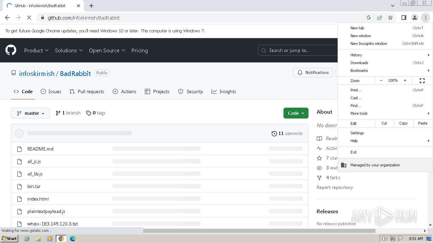
Task: Open the infoskirmish owner link
Action: pos(37,74)
